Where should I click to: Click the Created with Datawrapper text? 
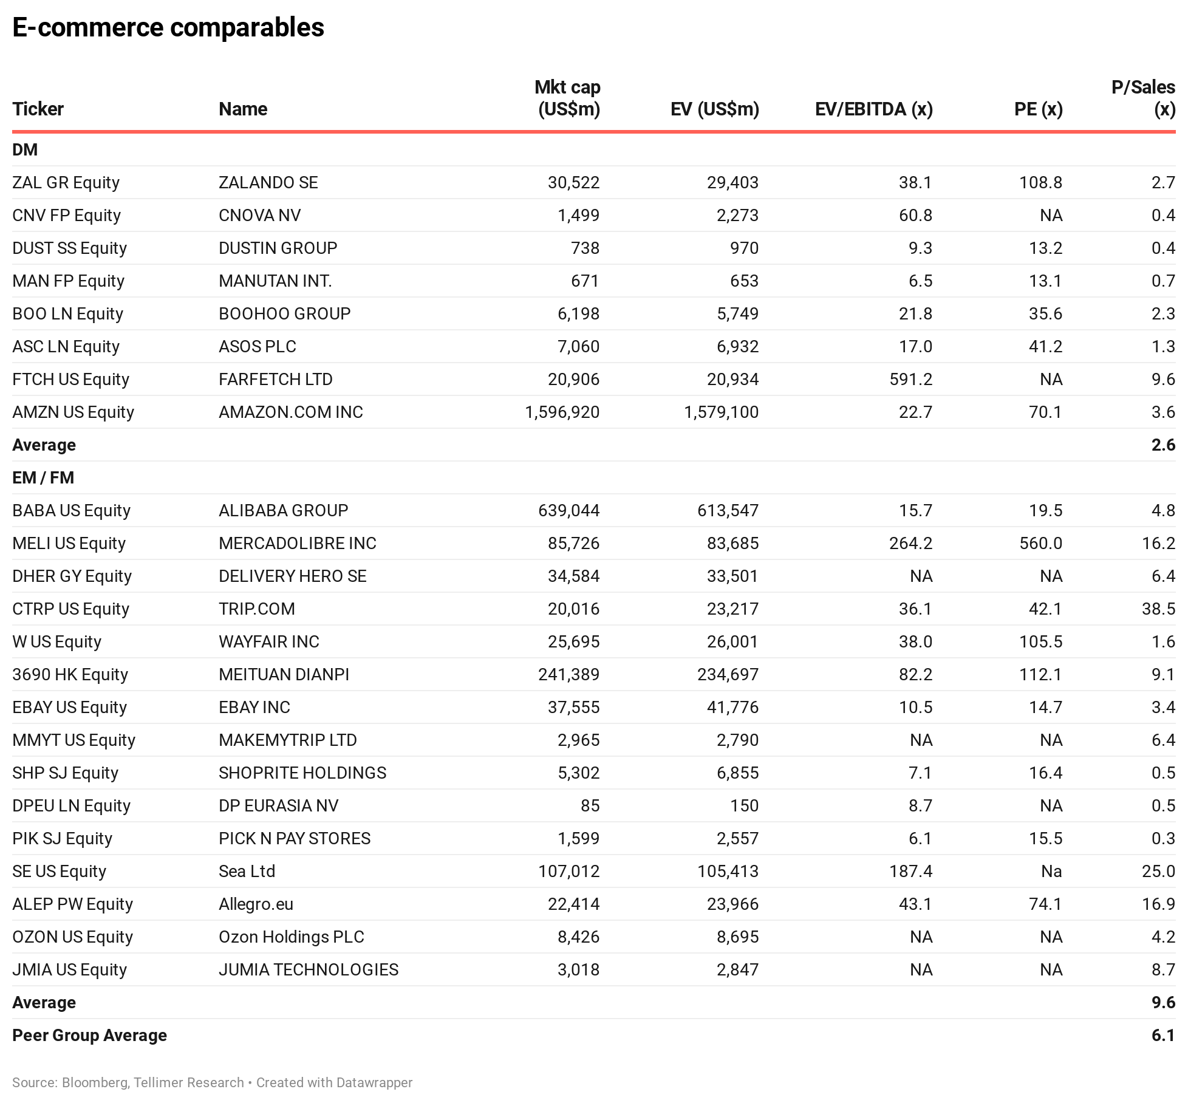(334, 1082)
